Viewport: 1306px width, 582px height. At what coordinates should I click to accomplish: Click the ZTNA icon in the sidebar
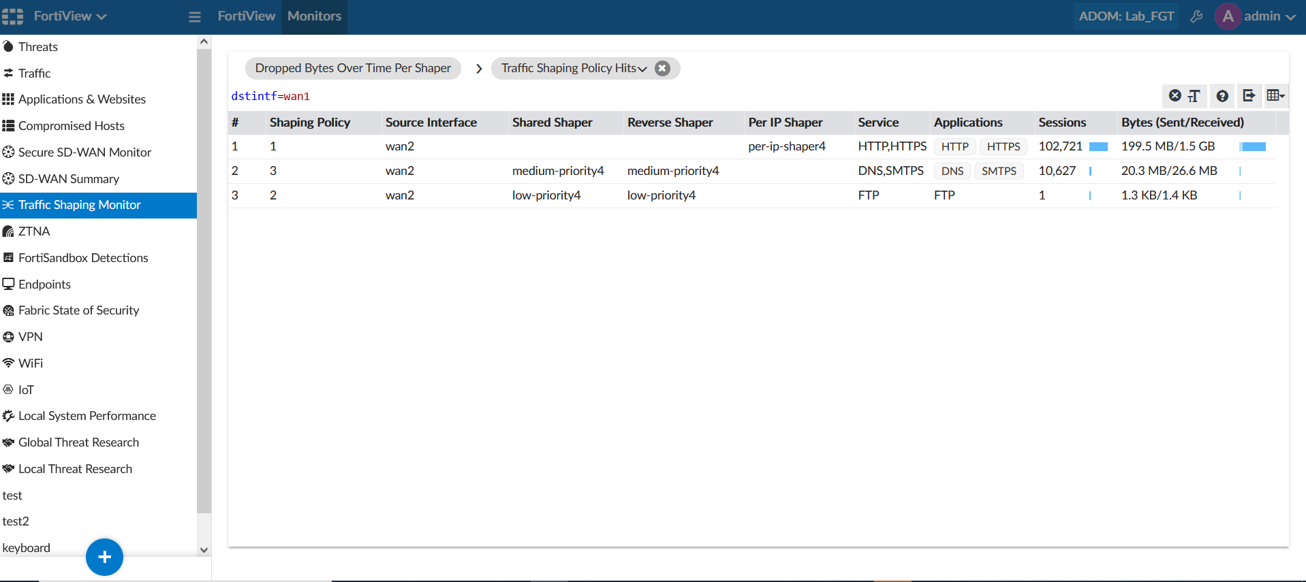pyautogui.click(x=8, y=231)
